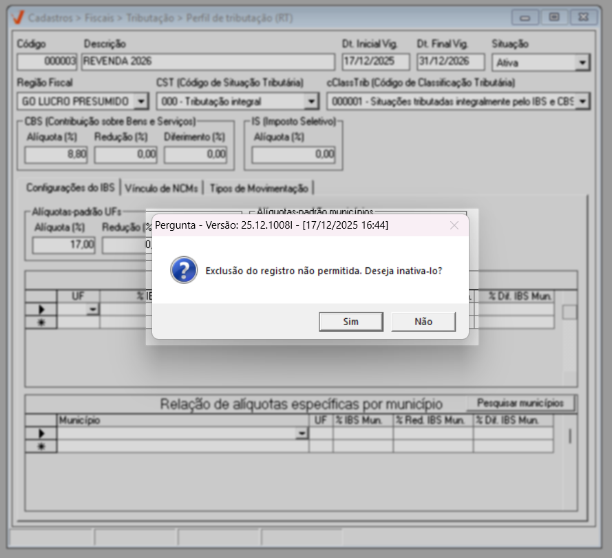The width and height of the screenshot is (612, 558).
Task: Maximize the Perfil de tributação window
Action: pos(554,18)
